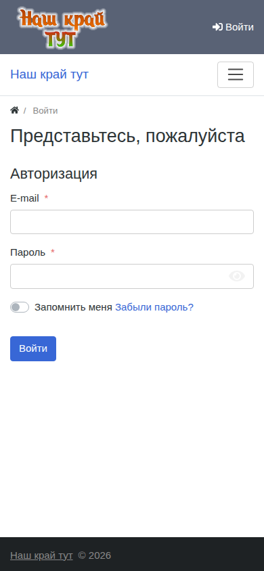The width and height of the screenshot is (264, 571).
Task: Enable the 'Запомнить меня' switch
Action: click(x=20, y=307)
